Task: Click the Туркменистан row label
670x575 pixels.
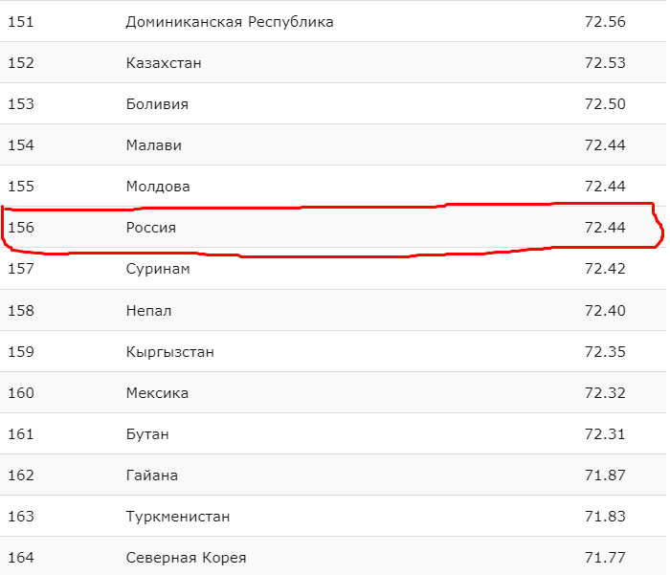Action: pos(178,517)
